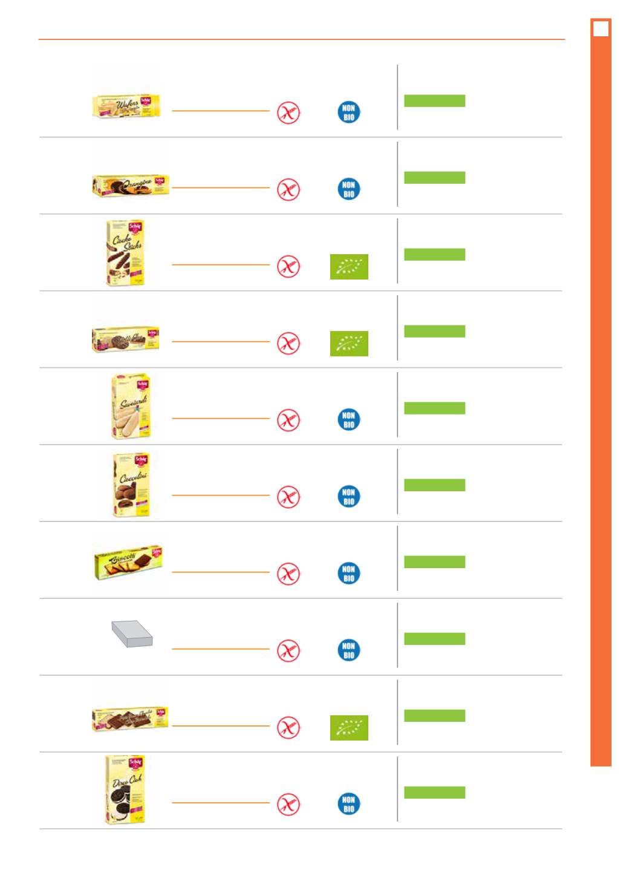
Task: Click the Wafers product package image
Action: coord(126,106)
